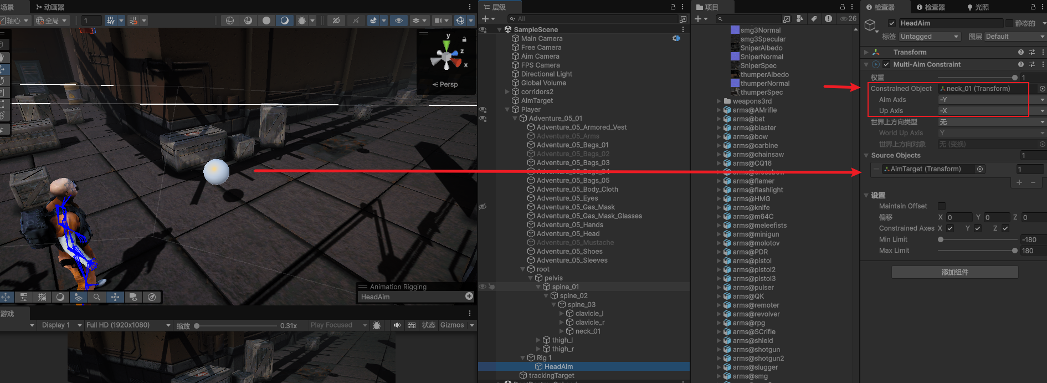
Task: Open presets for Transform component
Action: 1032,52
